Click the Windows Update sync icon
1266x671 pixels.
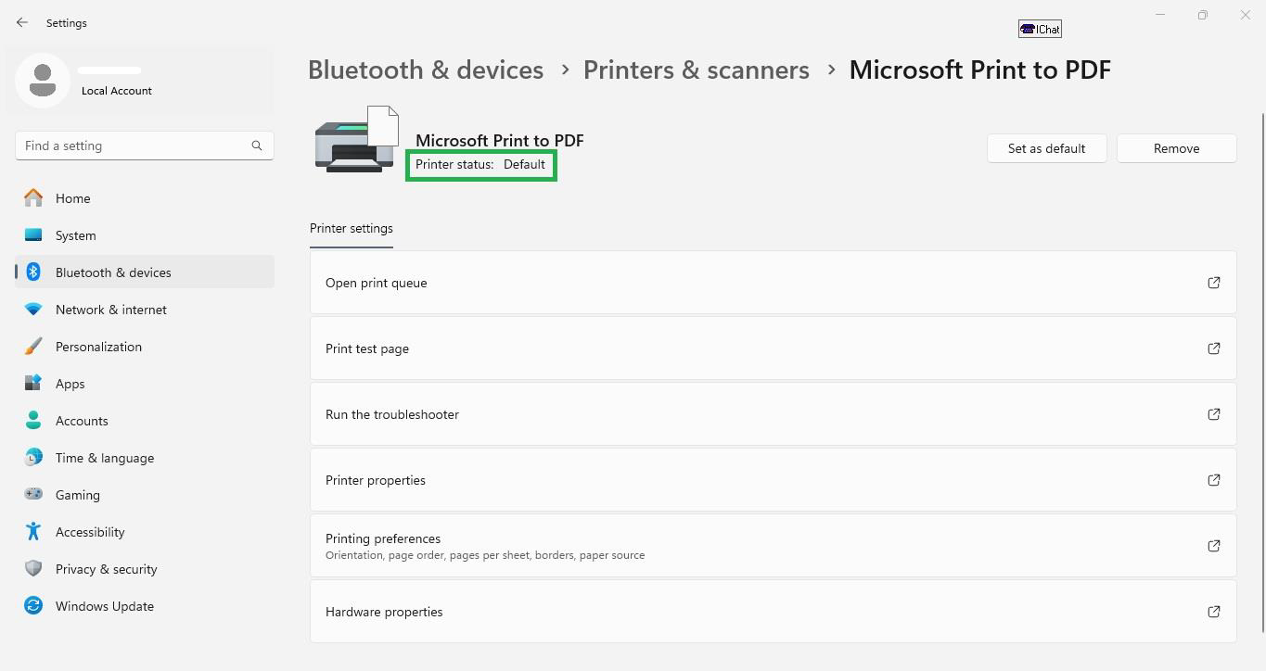pos(33,606)
